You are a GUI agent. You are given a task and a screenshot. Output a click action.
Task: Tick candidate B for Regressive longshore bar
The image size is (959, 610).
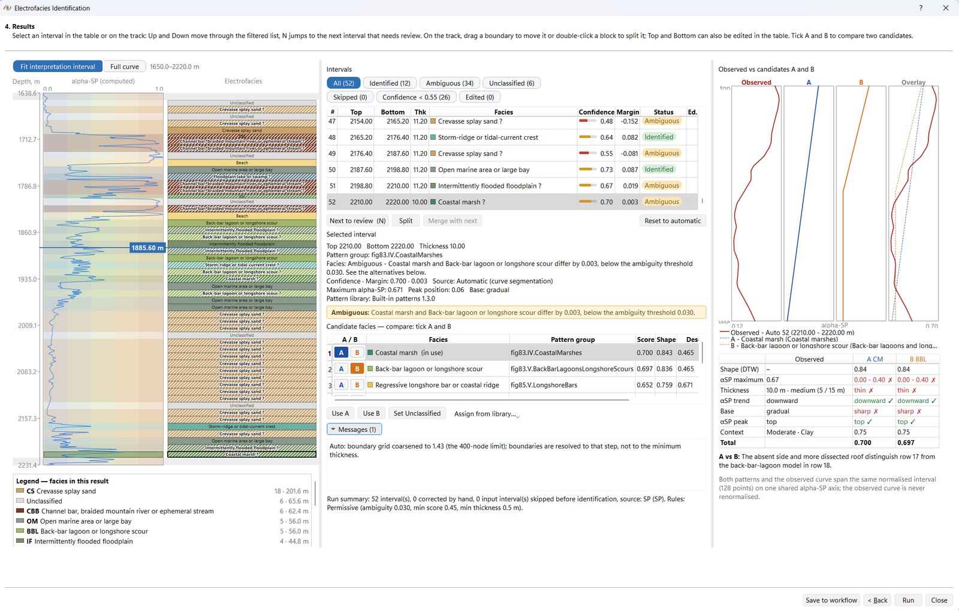(x=357, y=385)
